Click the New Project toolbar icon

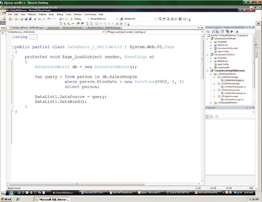[x=10, y=19]
